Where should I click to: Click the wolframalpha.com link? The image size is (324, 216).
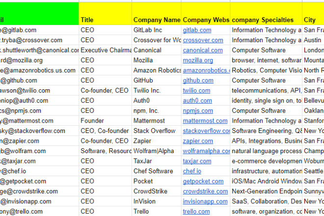(x=206, y=151)
